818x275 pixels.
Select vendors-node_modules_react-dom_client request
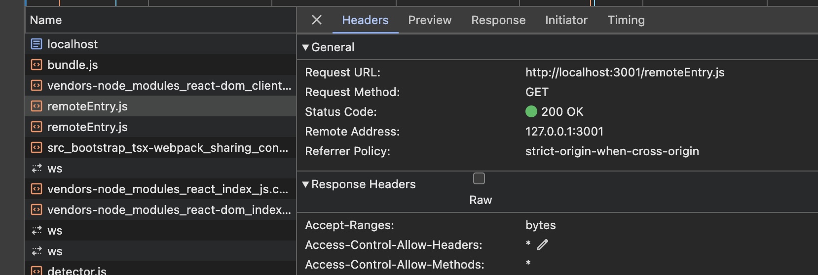click(x=160, y=85)
